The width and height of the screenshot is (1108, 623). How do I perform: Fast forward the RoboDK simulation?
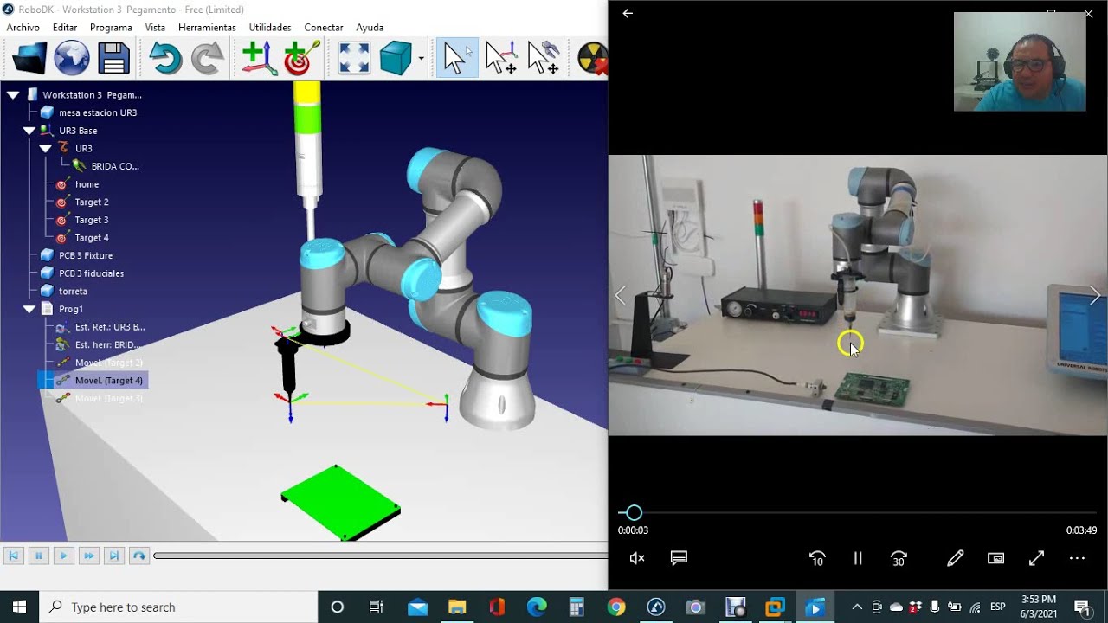click(x=88, y=556)
